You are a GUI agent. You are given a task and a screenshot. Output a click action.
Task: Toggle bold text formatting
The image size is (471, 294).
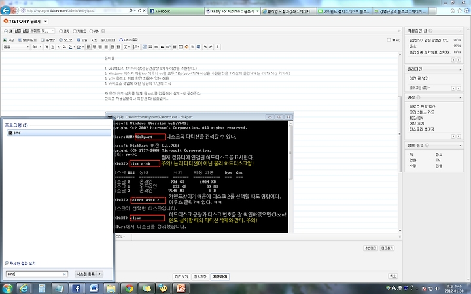pos(46,47)
